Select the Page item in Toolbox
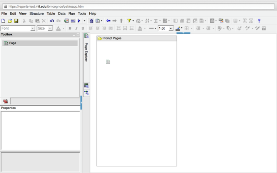277x173 pixels. click(12, 43)
